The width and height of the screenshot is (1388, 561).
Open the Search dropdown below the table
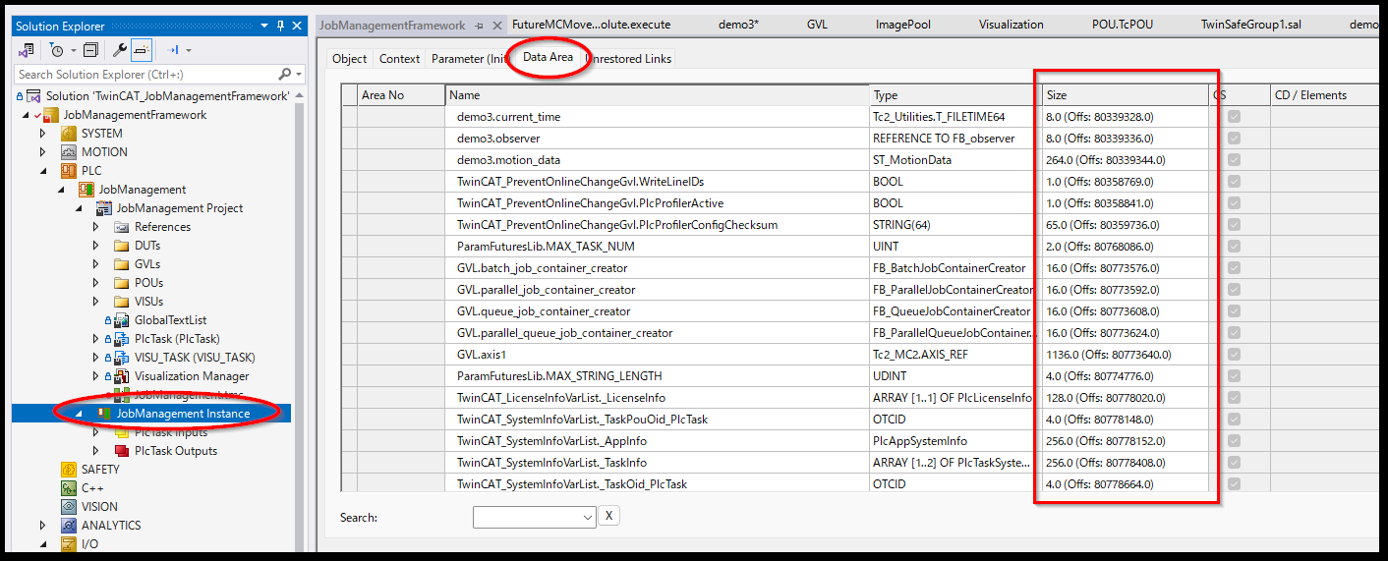click(x=588, y=517)
